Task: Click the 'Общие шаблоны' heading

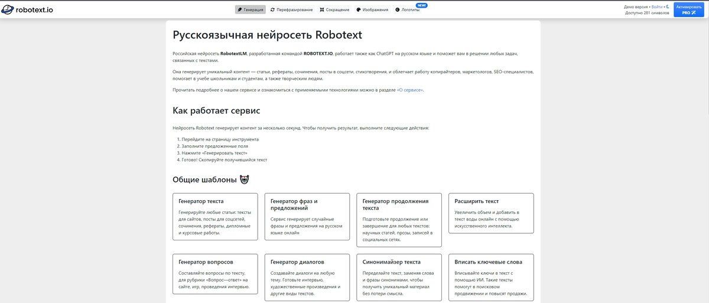Action: 204,180
